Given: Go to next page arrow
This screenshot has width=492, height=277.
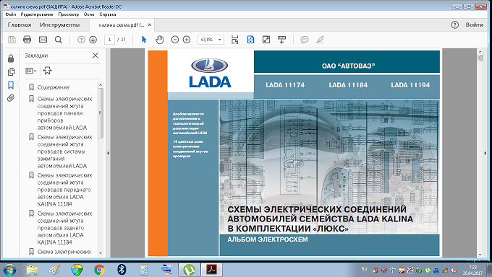Looking at the screenshot, I should [93, 40].
